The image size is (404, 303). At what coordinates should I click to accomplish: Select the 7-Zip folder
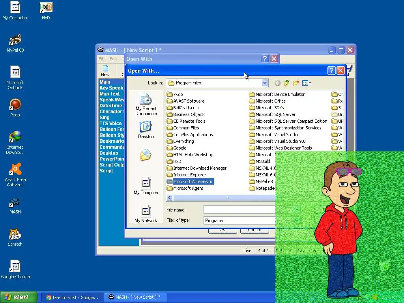pyautogui.click(x=175, y=94)
